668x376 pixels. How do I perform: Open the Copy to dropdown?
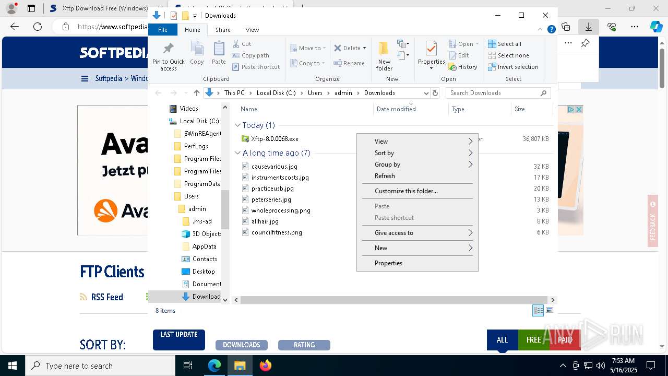308,63
